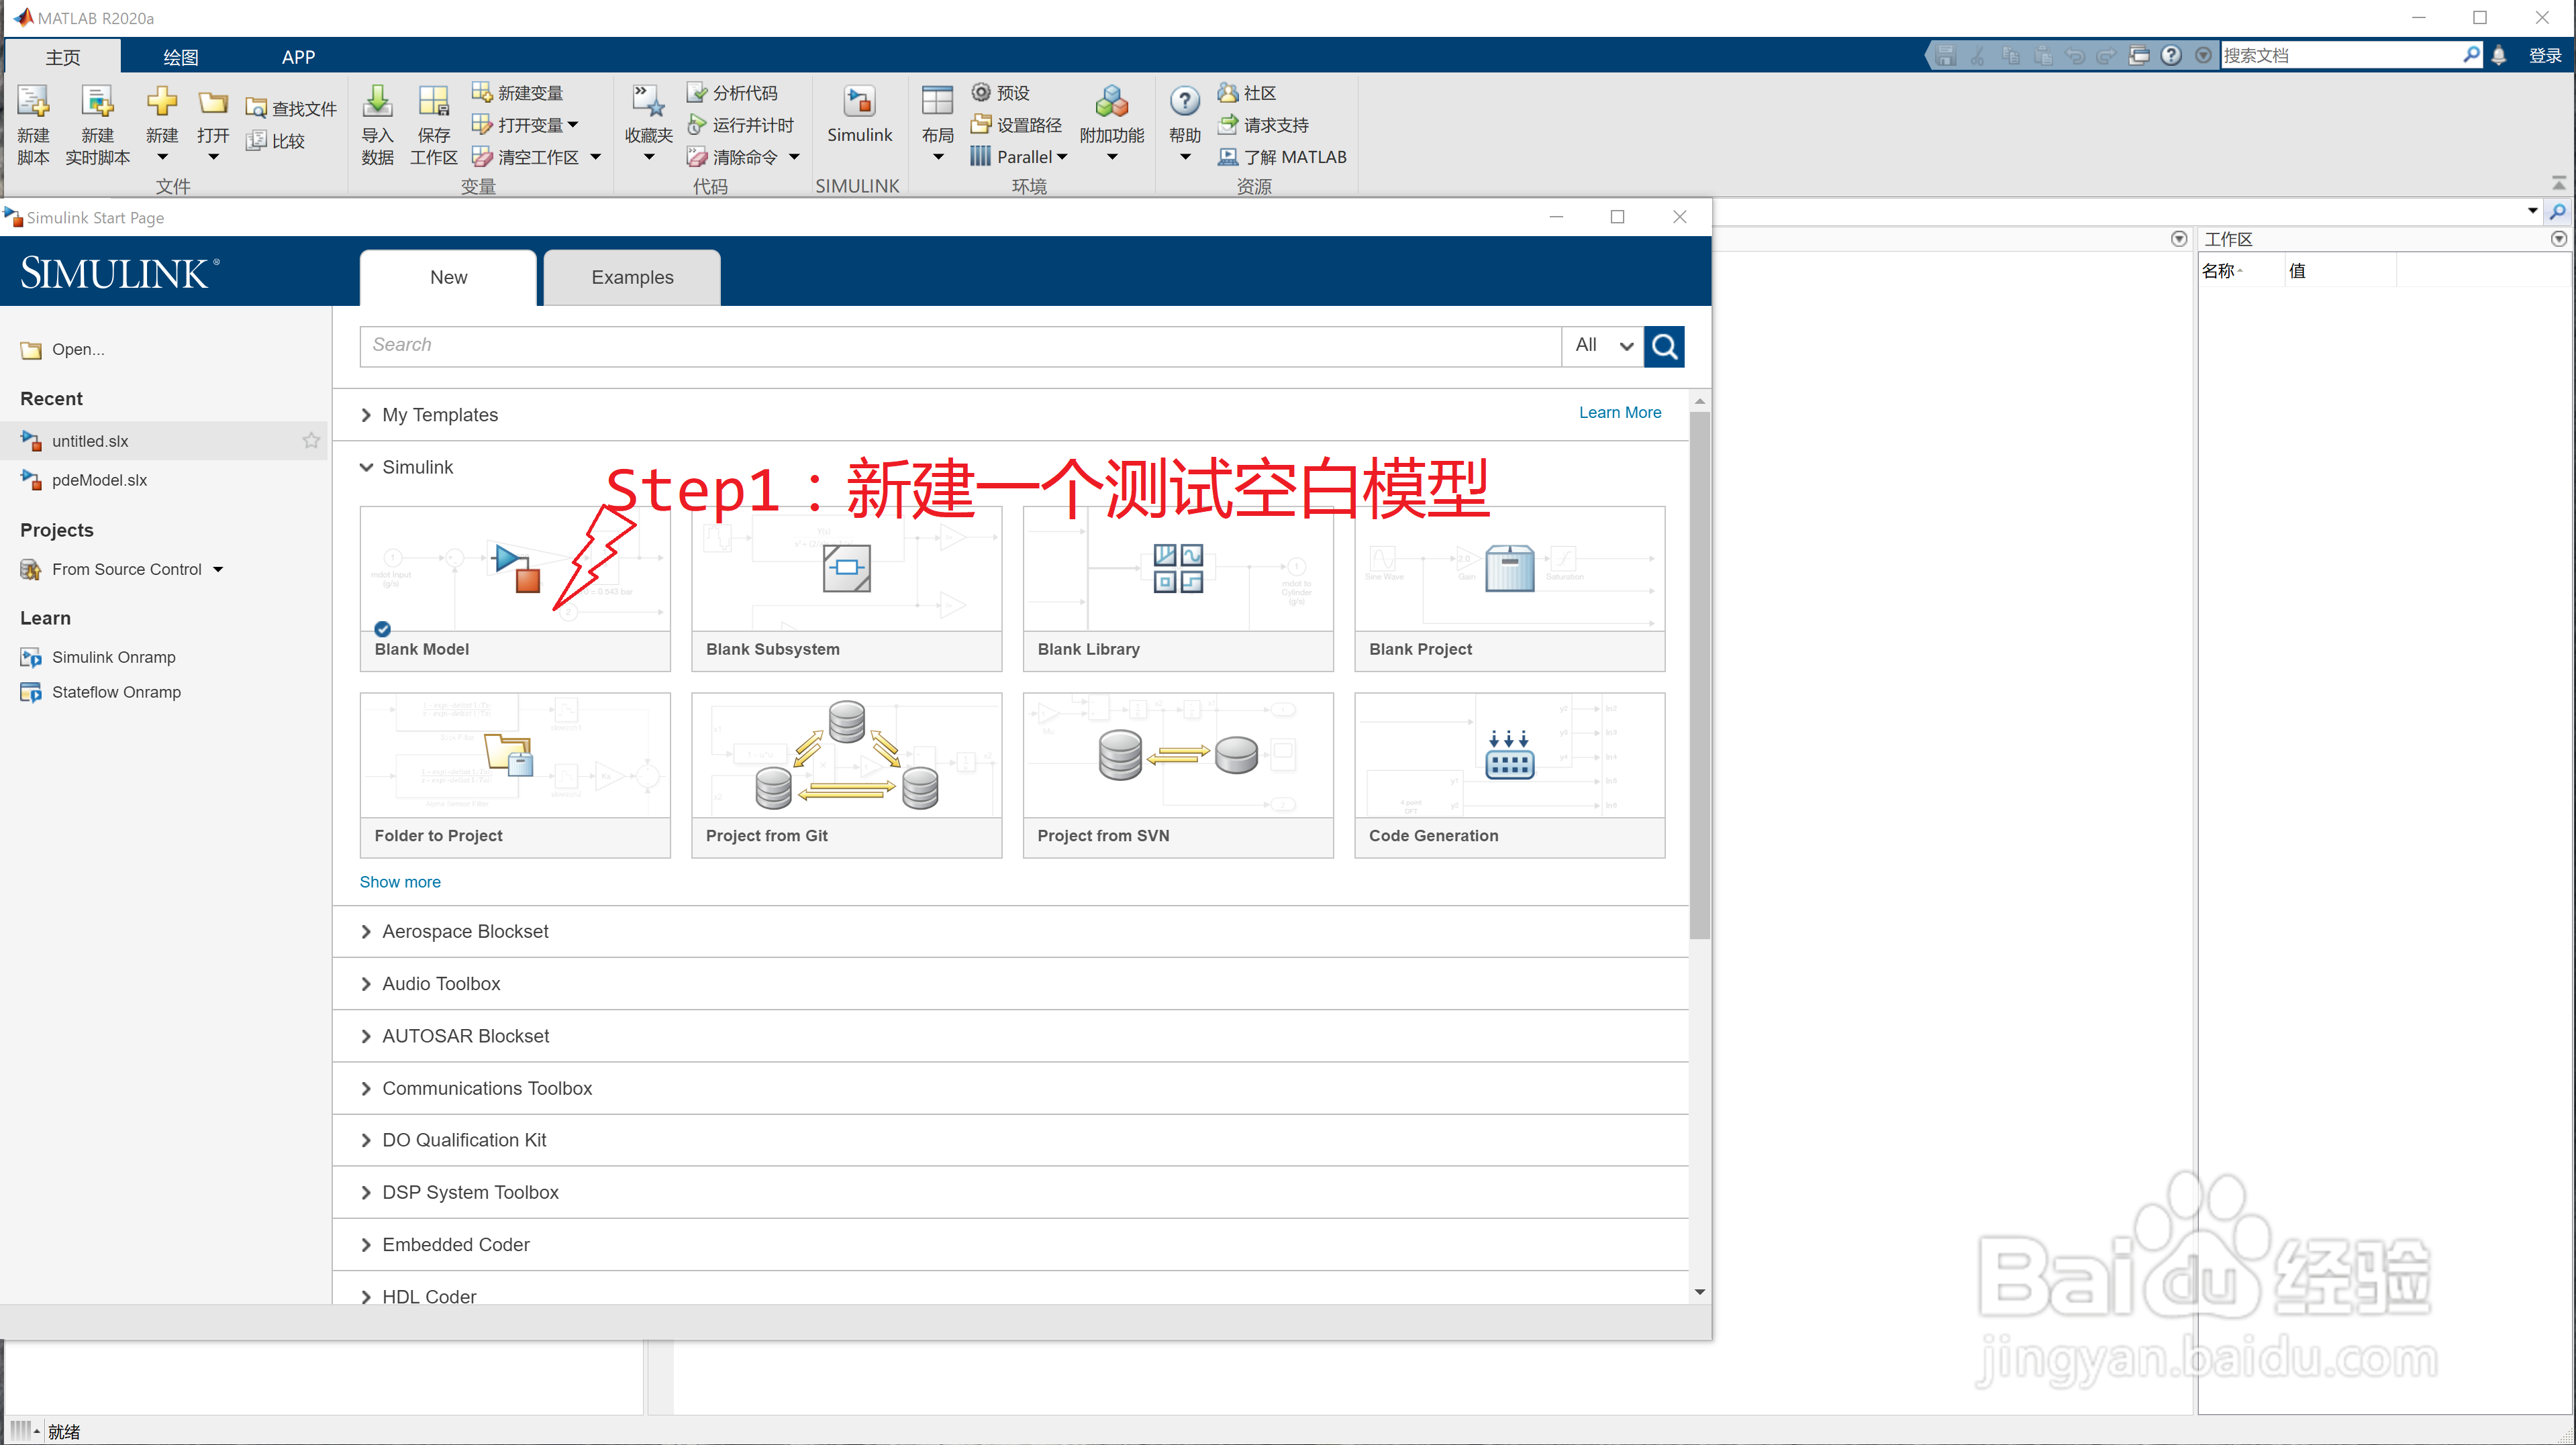The width and height of the screenshot is (2576, 1445).
Task: Click the notification bell icon
Action: click(x=2498, y=55)
